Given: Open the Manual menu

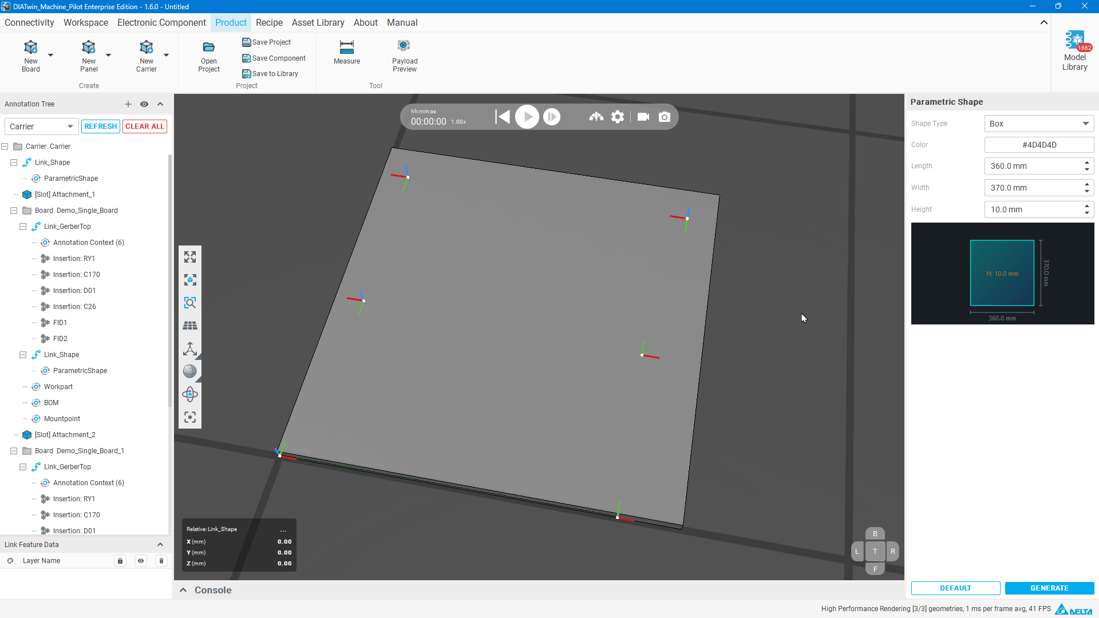Looking at the screenshot, I should tap(402, 22).
